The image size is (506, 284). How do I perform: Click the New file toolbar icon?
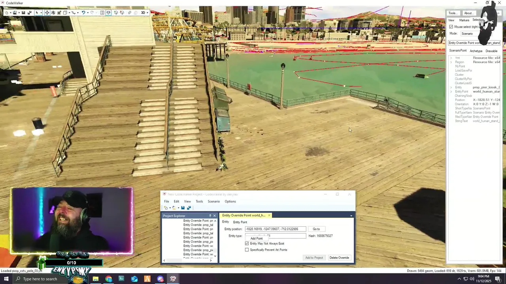point(7,13)
